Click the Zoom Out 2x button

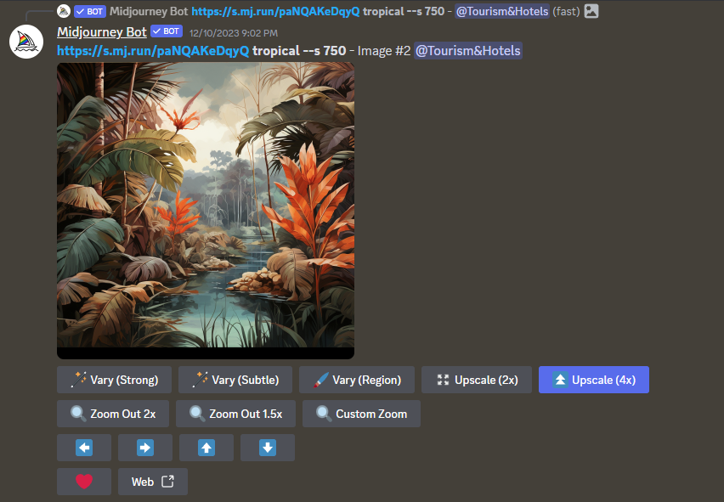[x=113, y=414]
